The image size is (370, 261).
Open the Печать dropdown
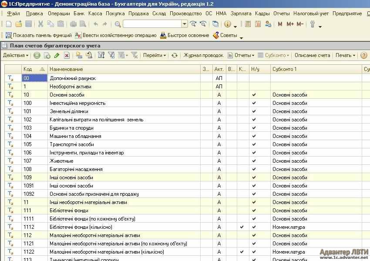345,55
